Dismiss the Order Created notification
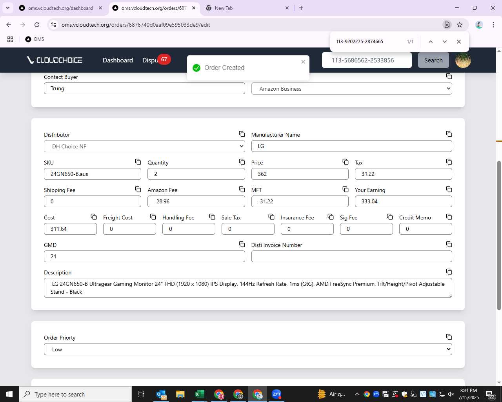 303,62
